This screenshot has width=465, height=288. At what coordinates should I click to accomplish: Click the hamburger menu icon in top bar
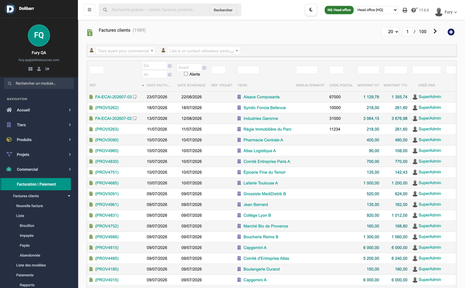[90, 10]
